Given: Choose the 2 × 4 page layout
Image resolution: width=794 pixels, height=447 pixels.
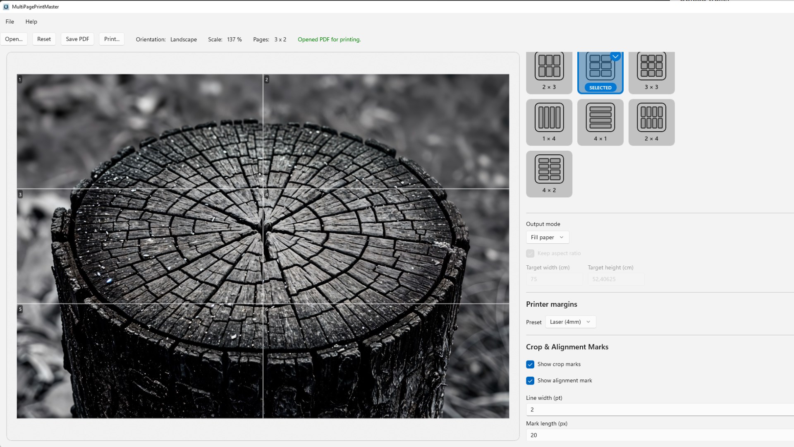Looking at the screenshot, I should [x=651, y=122].
